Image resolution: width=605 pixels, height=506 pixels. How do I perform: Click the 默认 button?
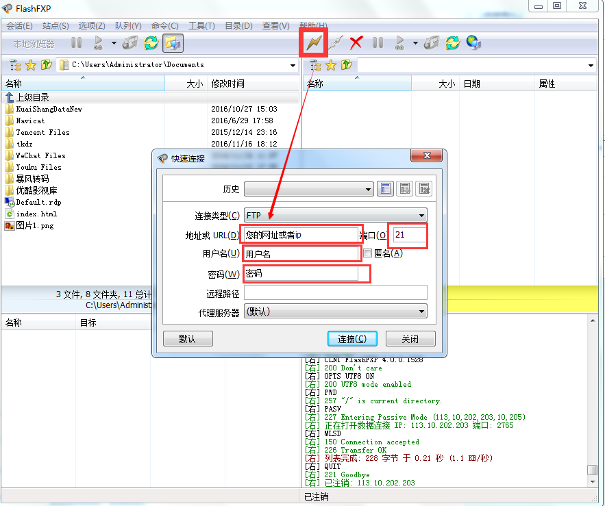[x=188, y=339]
